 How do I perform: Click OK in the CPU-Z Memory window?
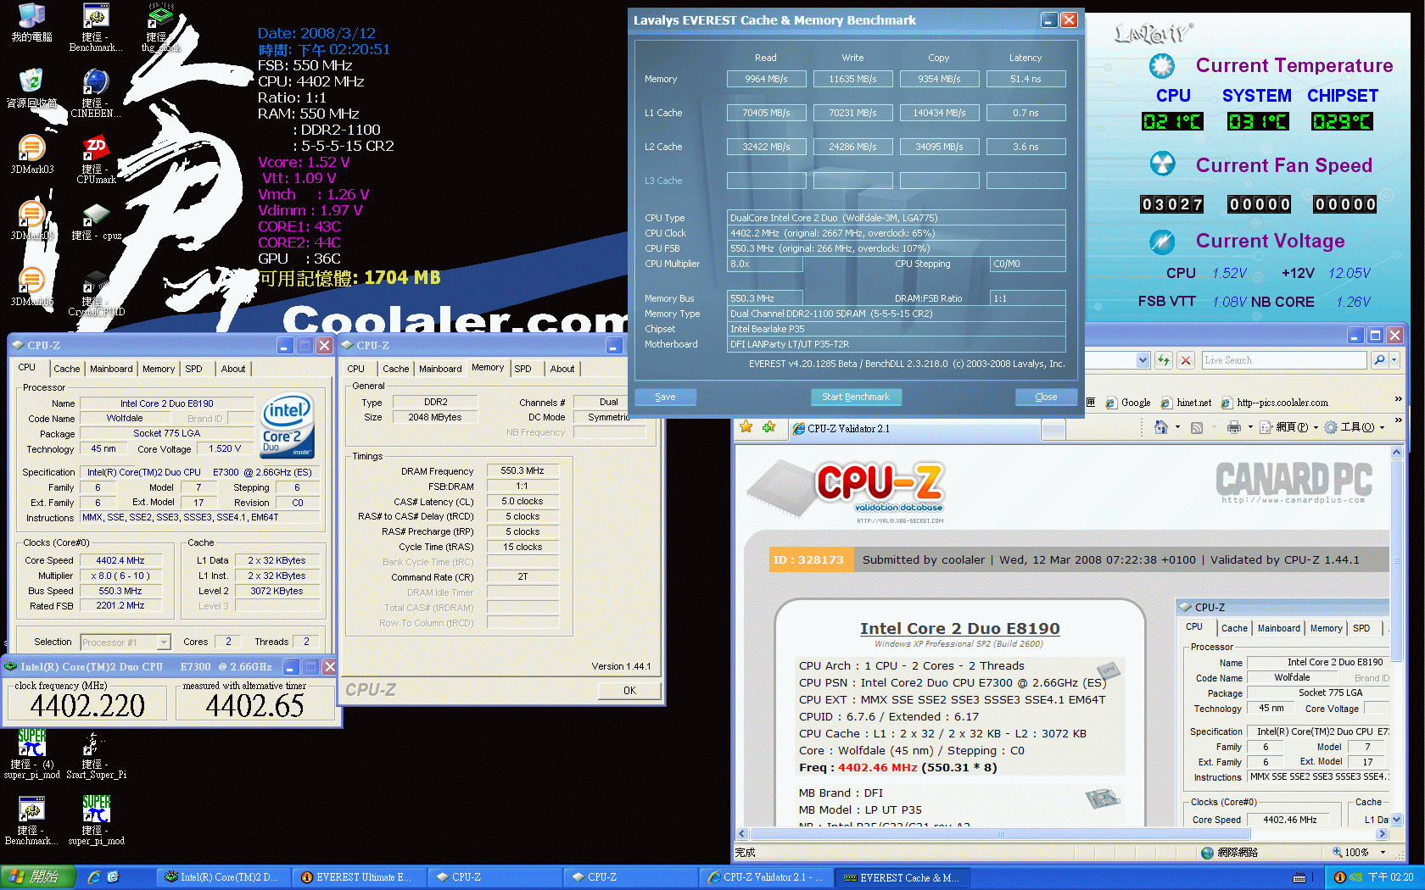(629, 690)
